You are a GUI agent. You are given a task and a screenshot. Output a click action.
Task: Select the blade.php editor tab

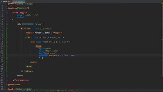[19, 1]
